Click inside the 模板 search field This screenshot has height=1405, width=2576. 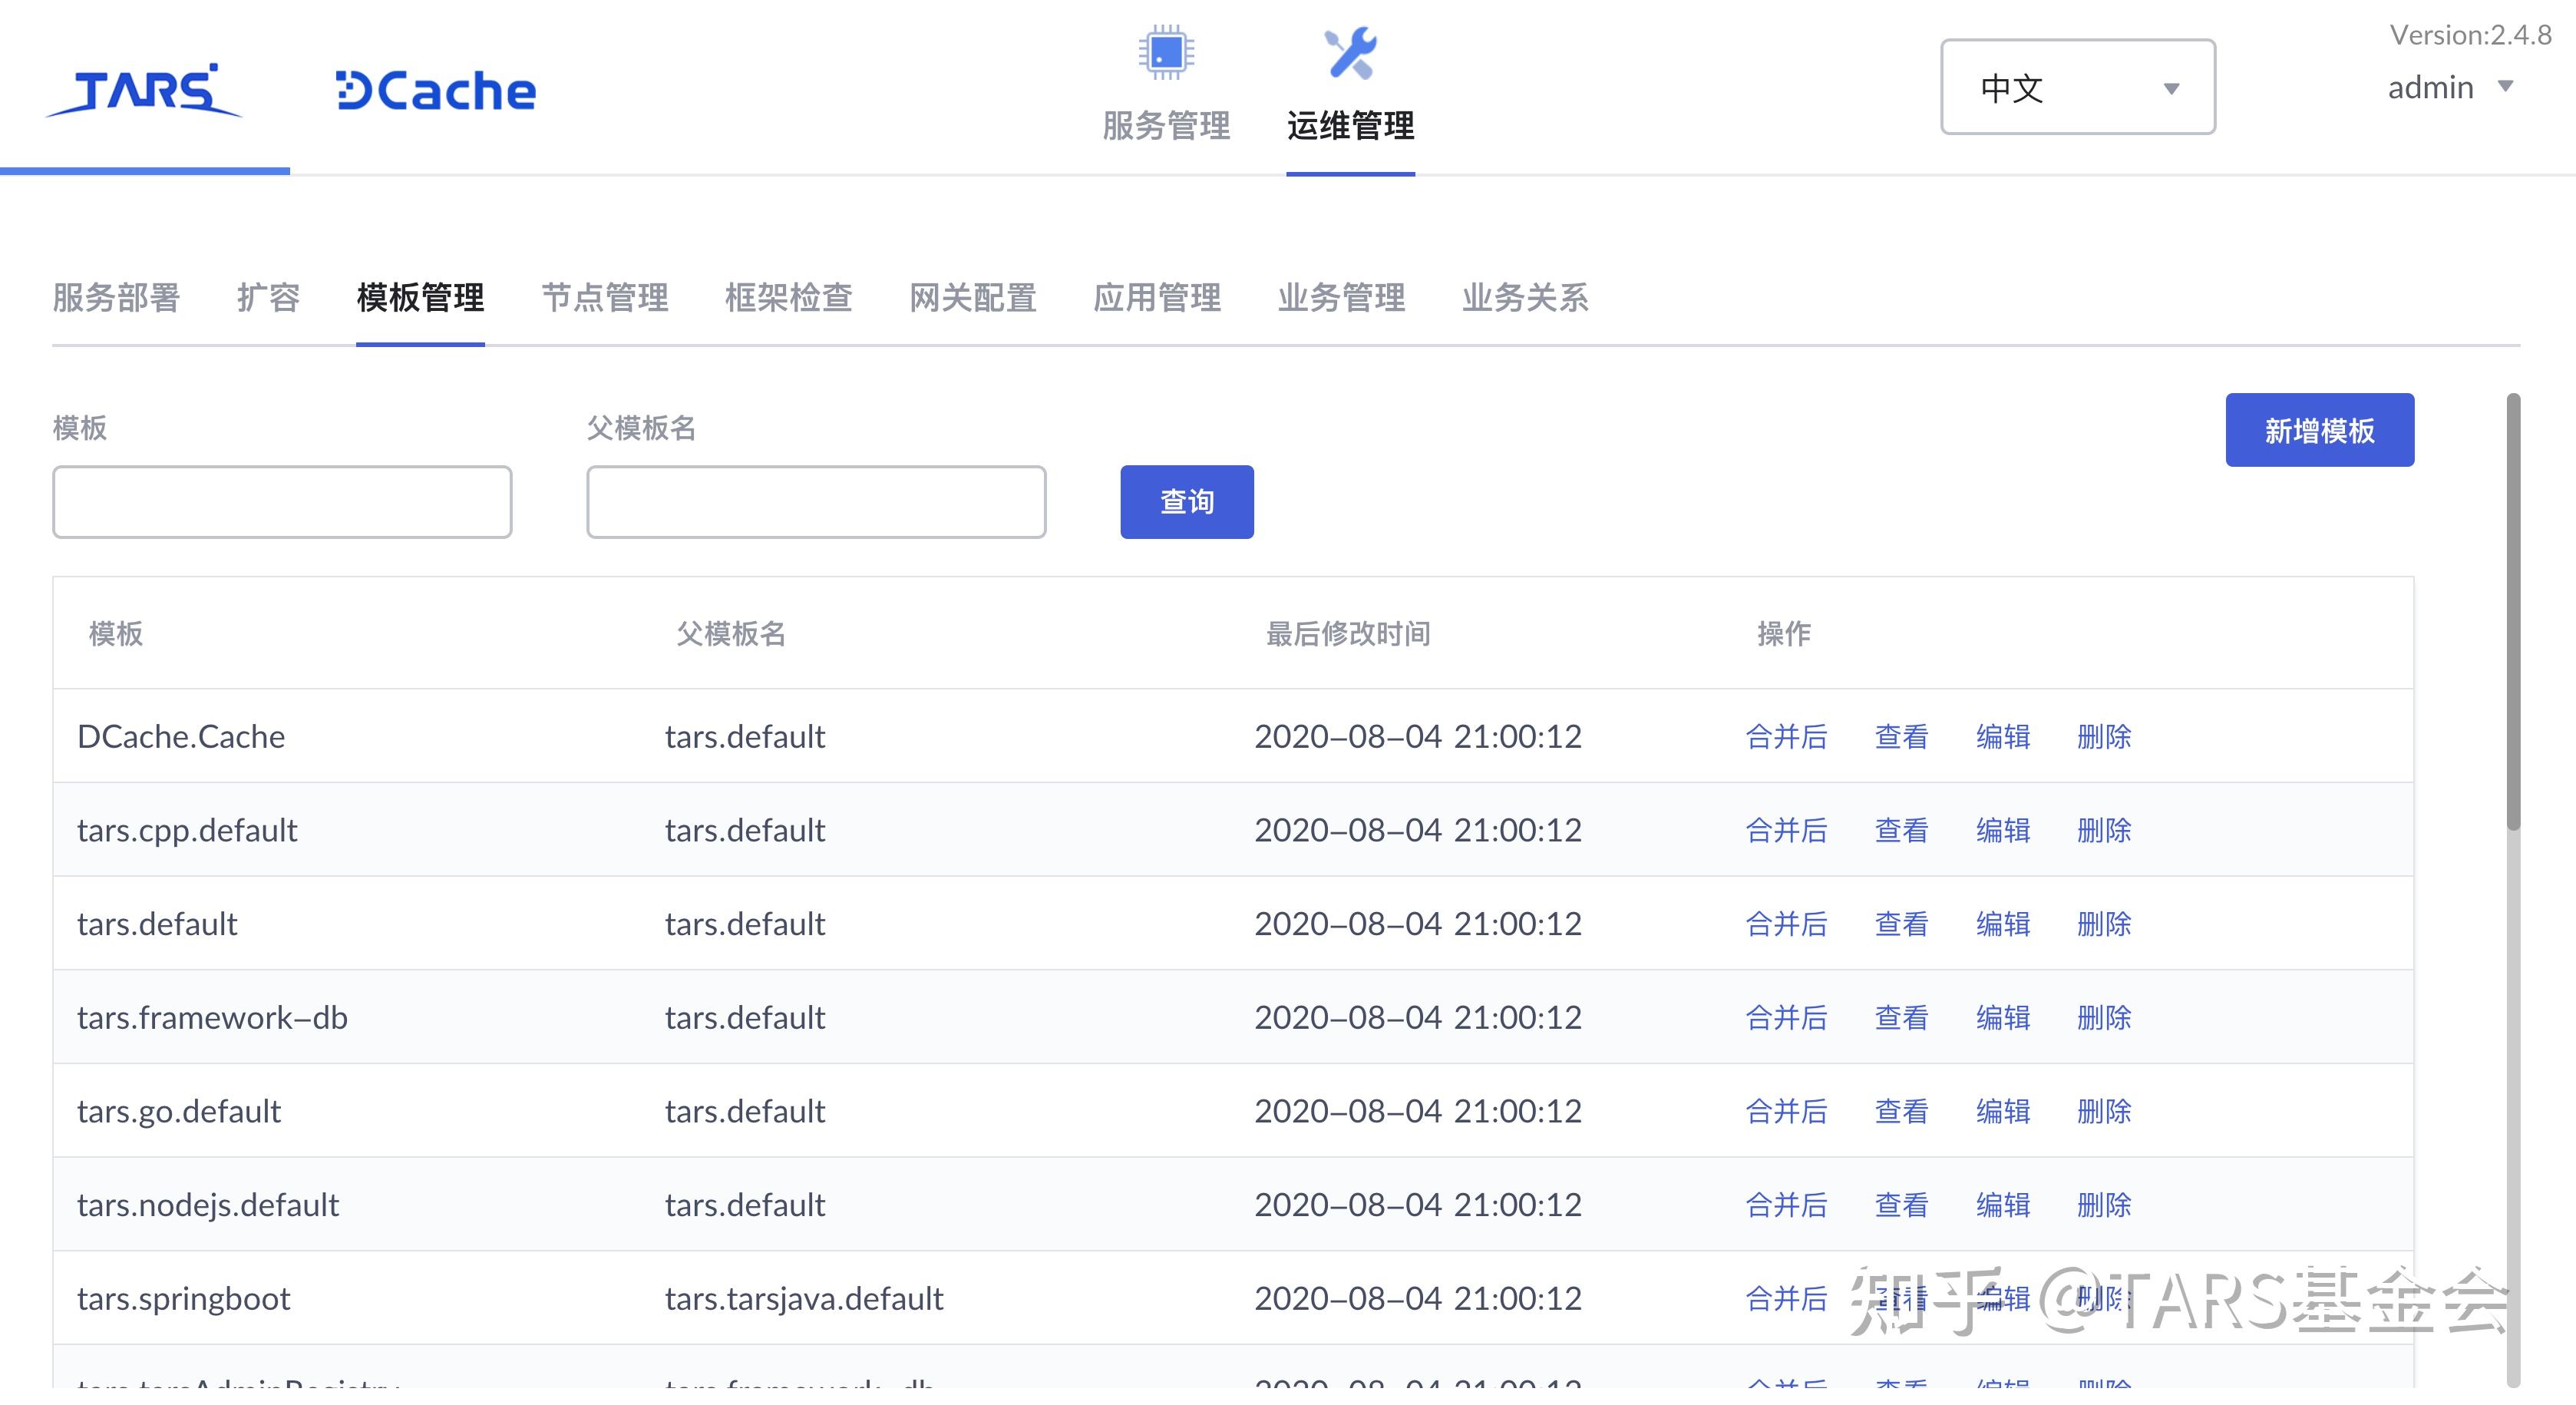(x=282, y=501)
